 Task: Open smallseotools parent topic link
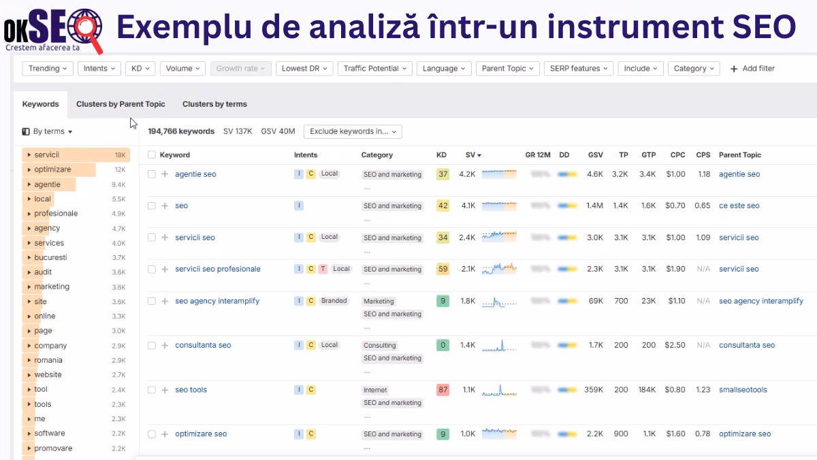743,390
